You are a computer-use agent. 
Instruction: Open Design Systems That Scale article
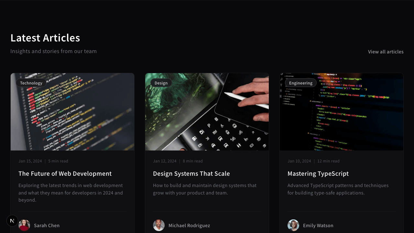(191, 173)
